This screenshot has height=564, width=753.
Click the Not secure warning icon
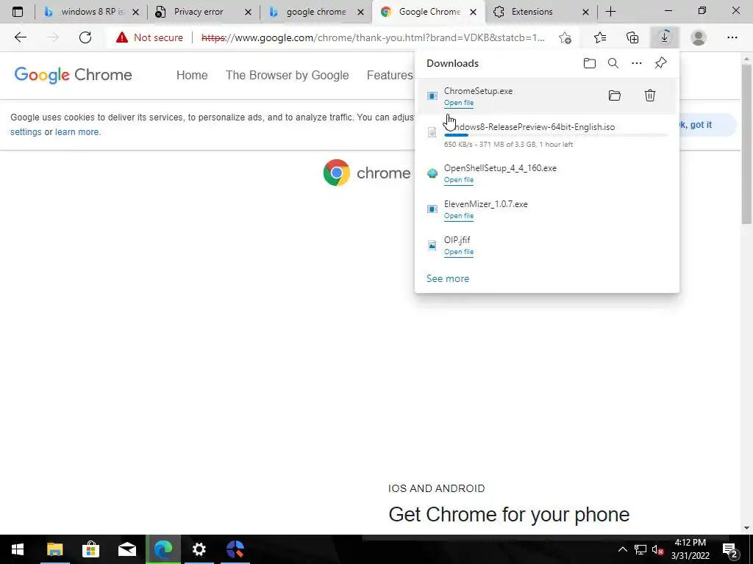pyautogui.click(x=122, y=37)
